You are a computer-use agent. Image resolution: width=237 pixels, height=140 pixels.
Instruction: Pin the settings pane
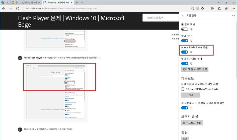click(x=233, y=15)
